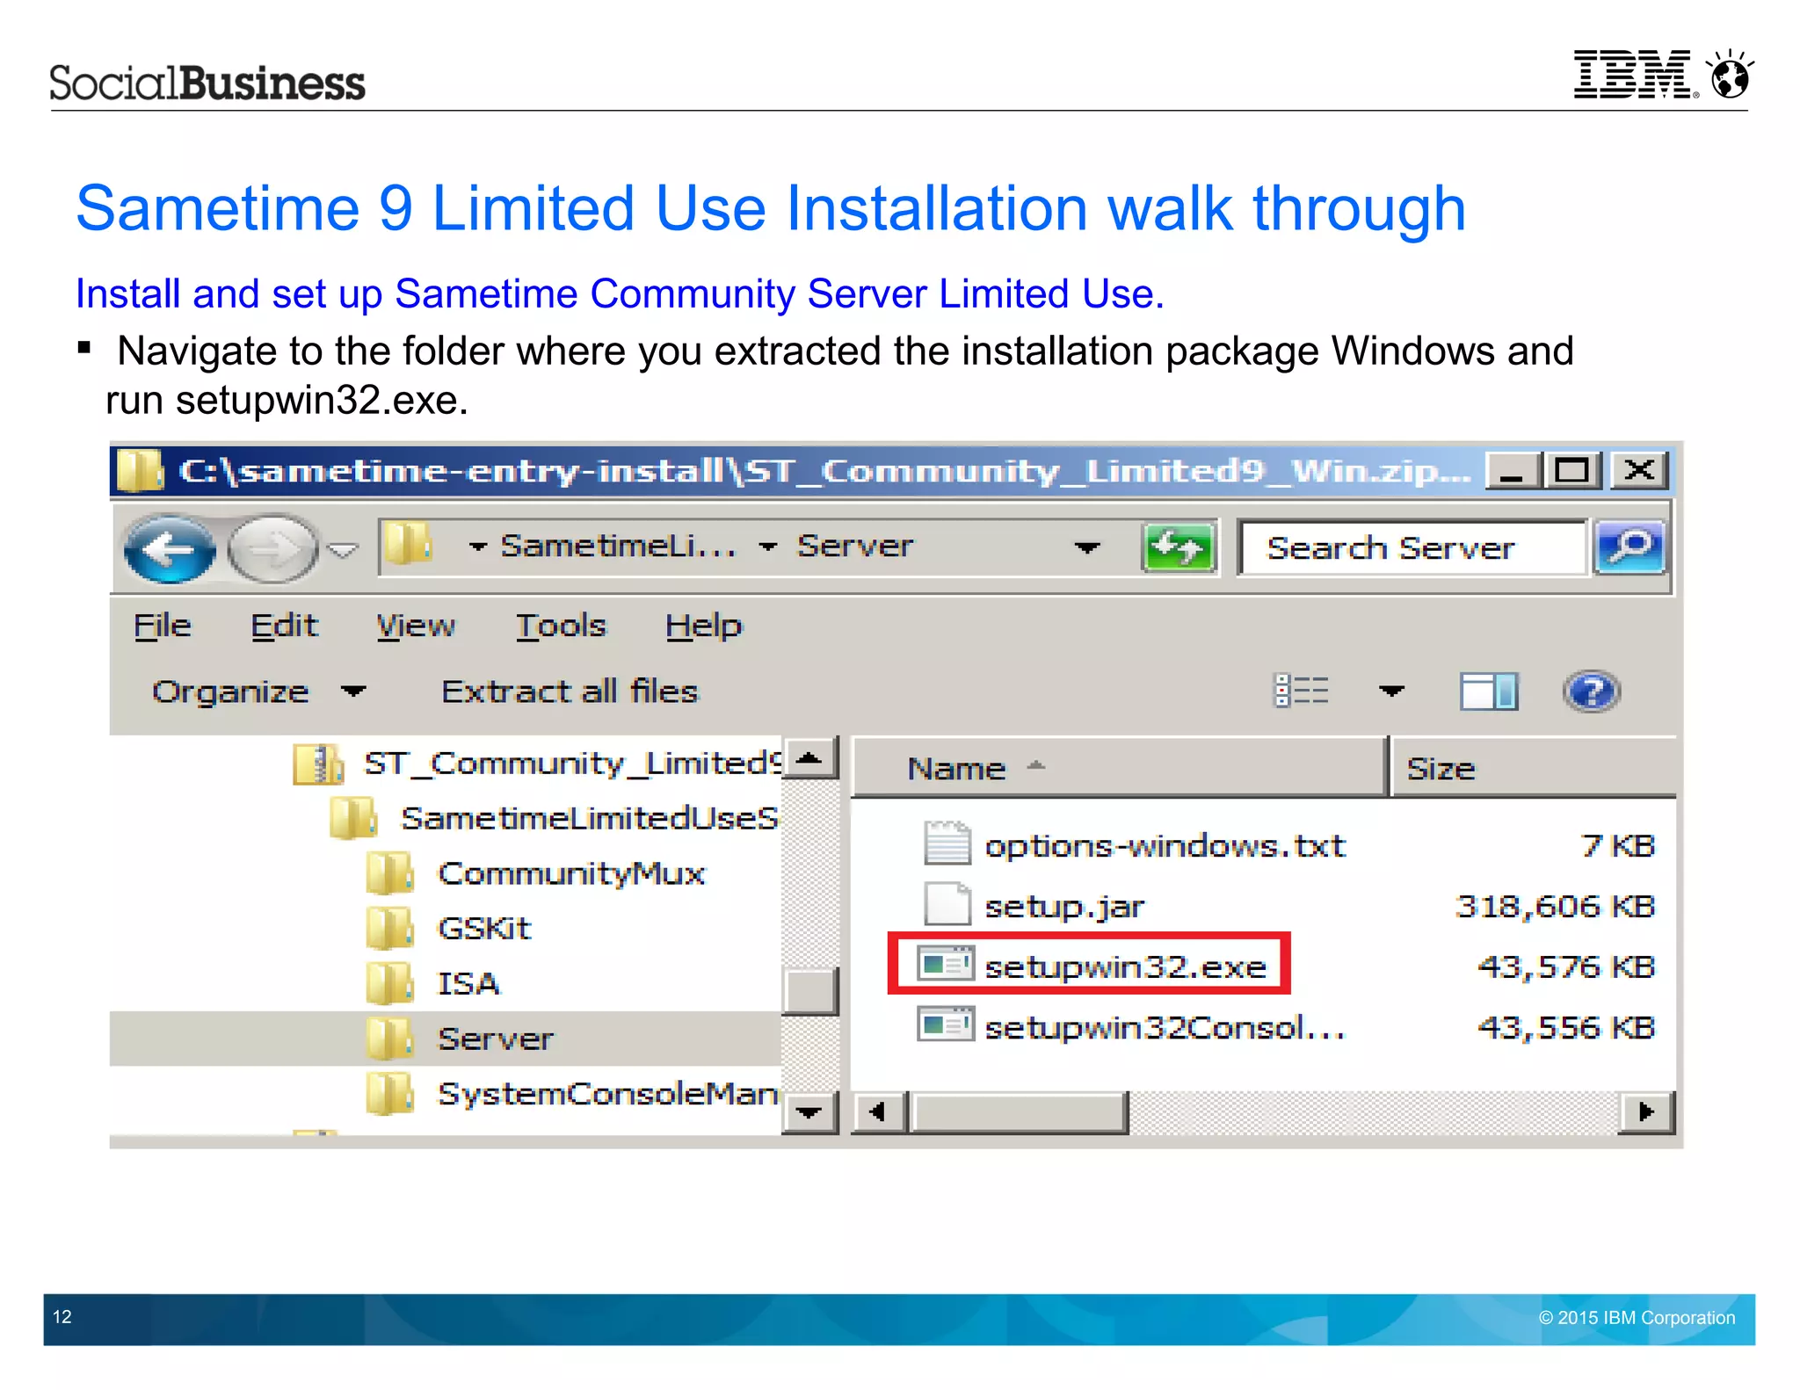Open the address bar history dropdown
The image size is (1800, 1390).
tap(1087, 547)
